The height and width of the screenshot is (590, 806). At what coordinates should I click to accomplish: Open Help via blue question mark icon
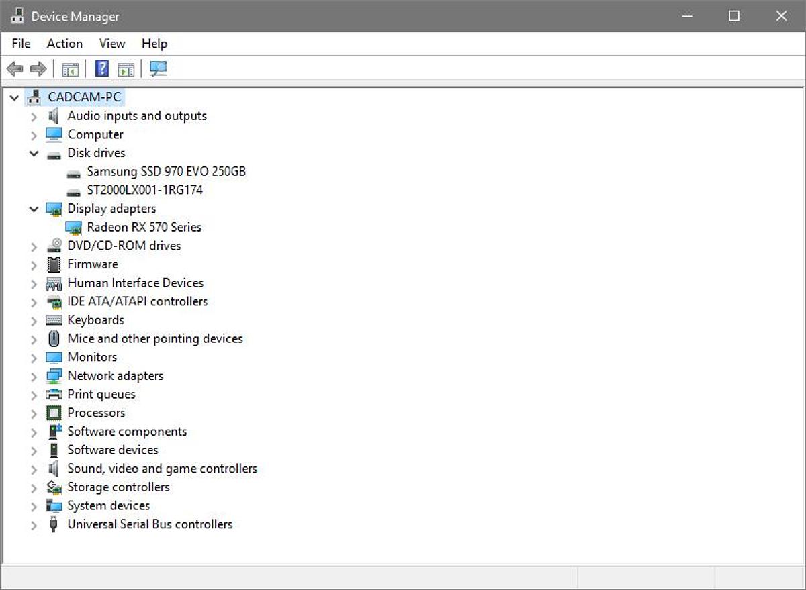pos(102,68)
